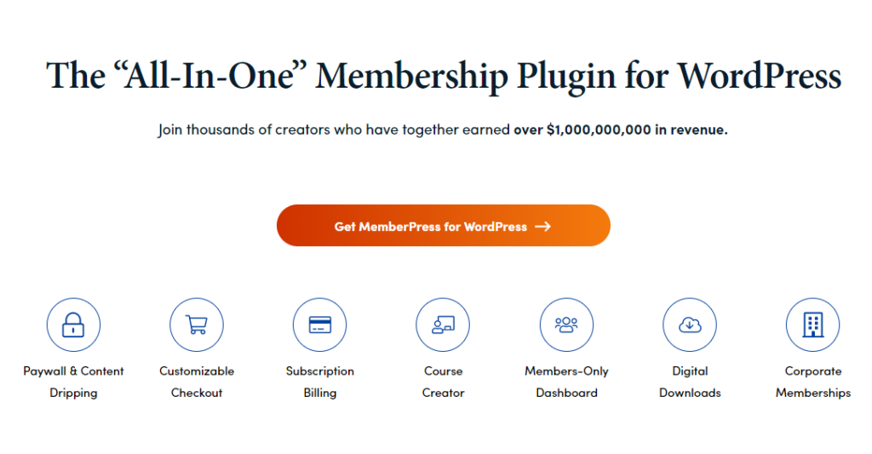Select the shopping cart Checkout icon

coord(197,325)
